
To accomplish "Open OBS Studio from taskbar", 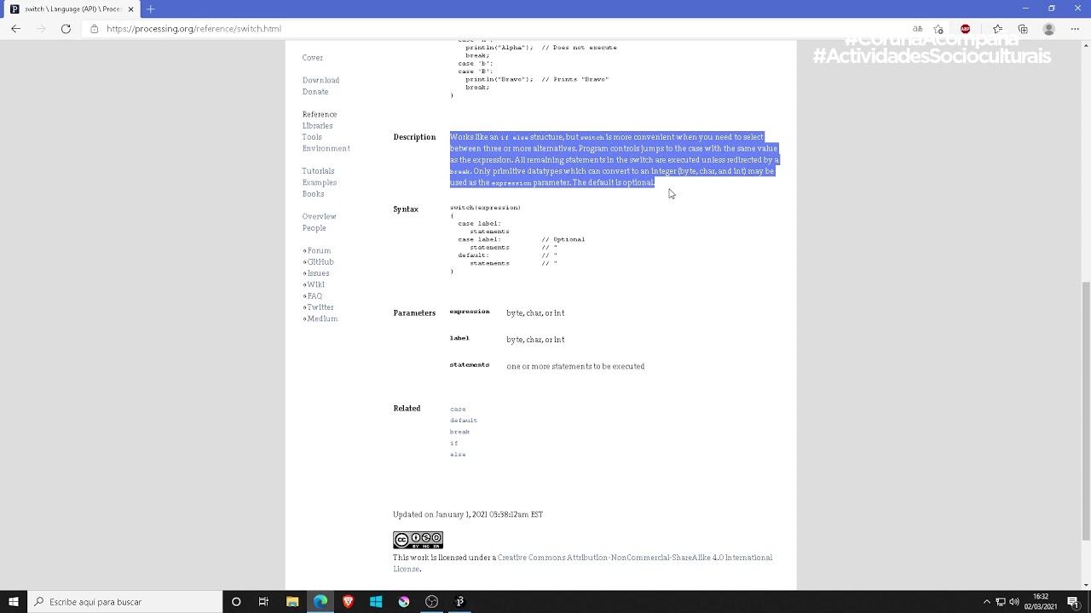I will tap(432, 602).
